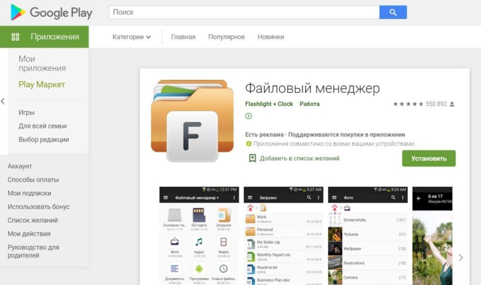
Task: Click the compatibility info icon
Action: tap(249, 143)
